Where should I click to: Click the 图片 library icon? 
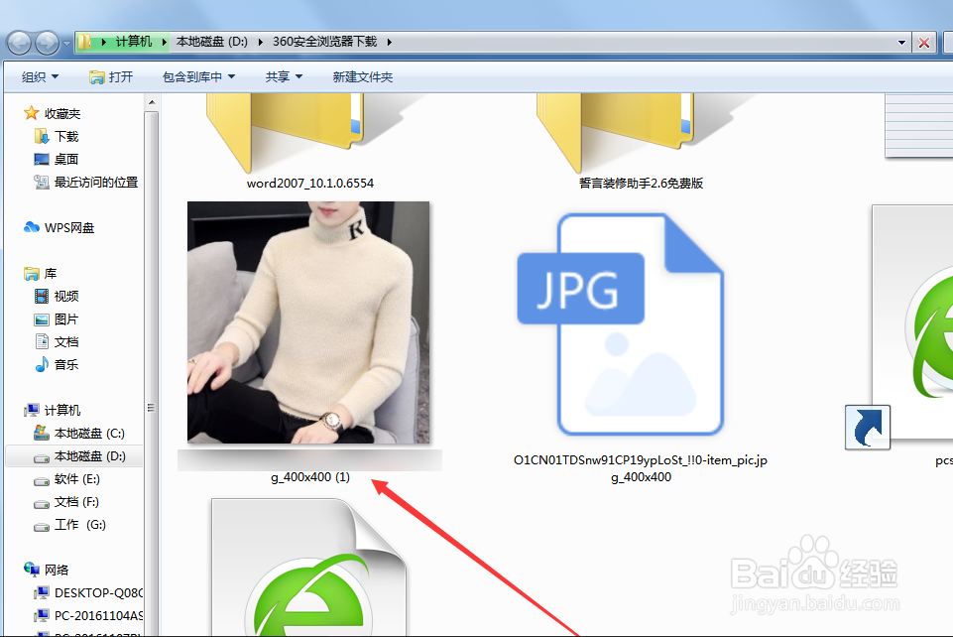[42, 319]
